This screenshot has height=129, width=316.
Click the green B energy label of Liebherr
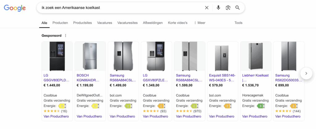click(260, 106)
